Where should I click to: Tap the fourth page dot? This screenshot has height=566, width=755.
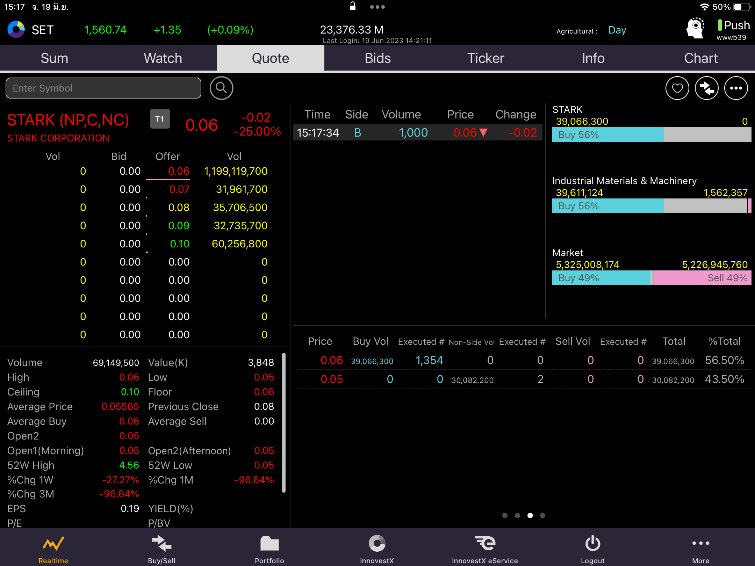tap(542, 515)
